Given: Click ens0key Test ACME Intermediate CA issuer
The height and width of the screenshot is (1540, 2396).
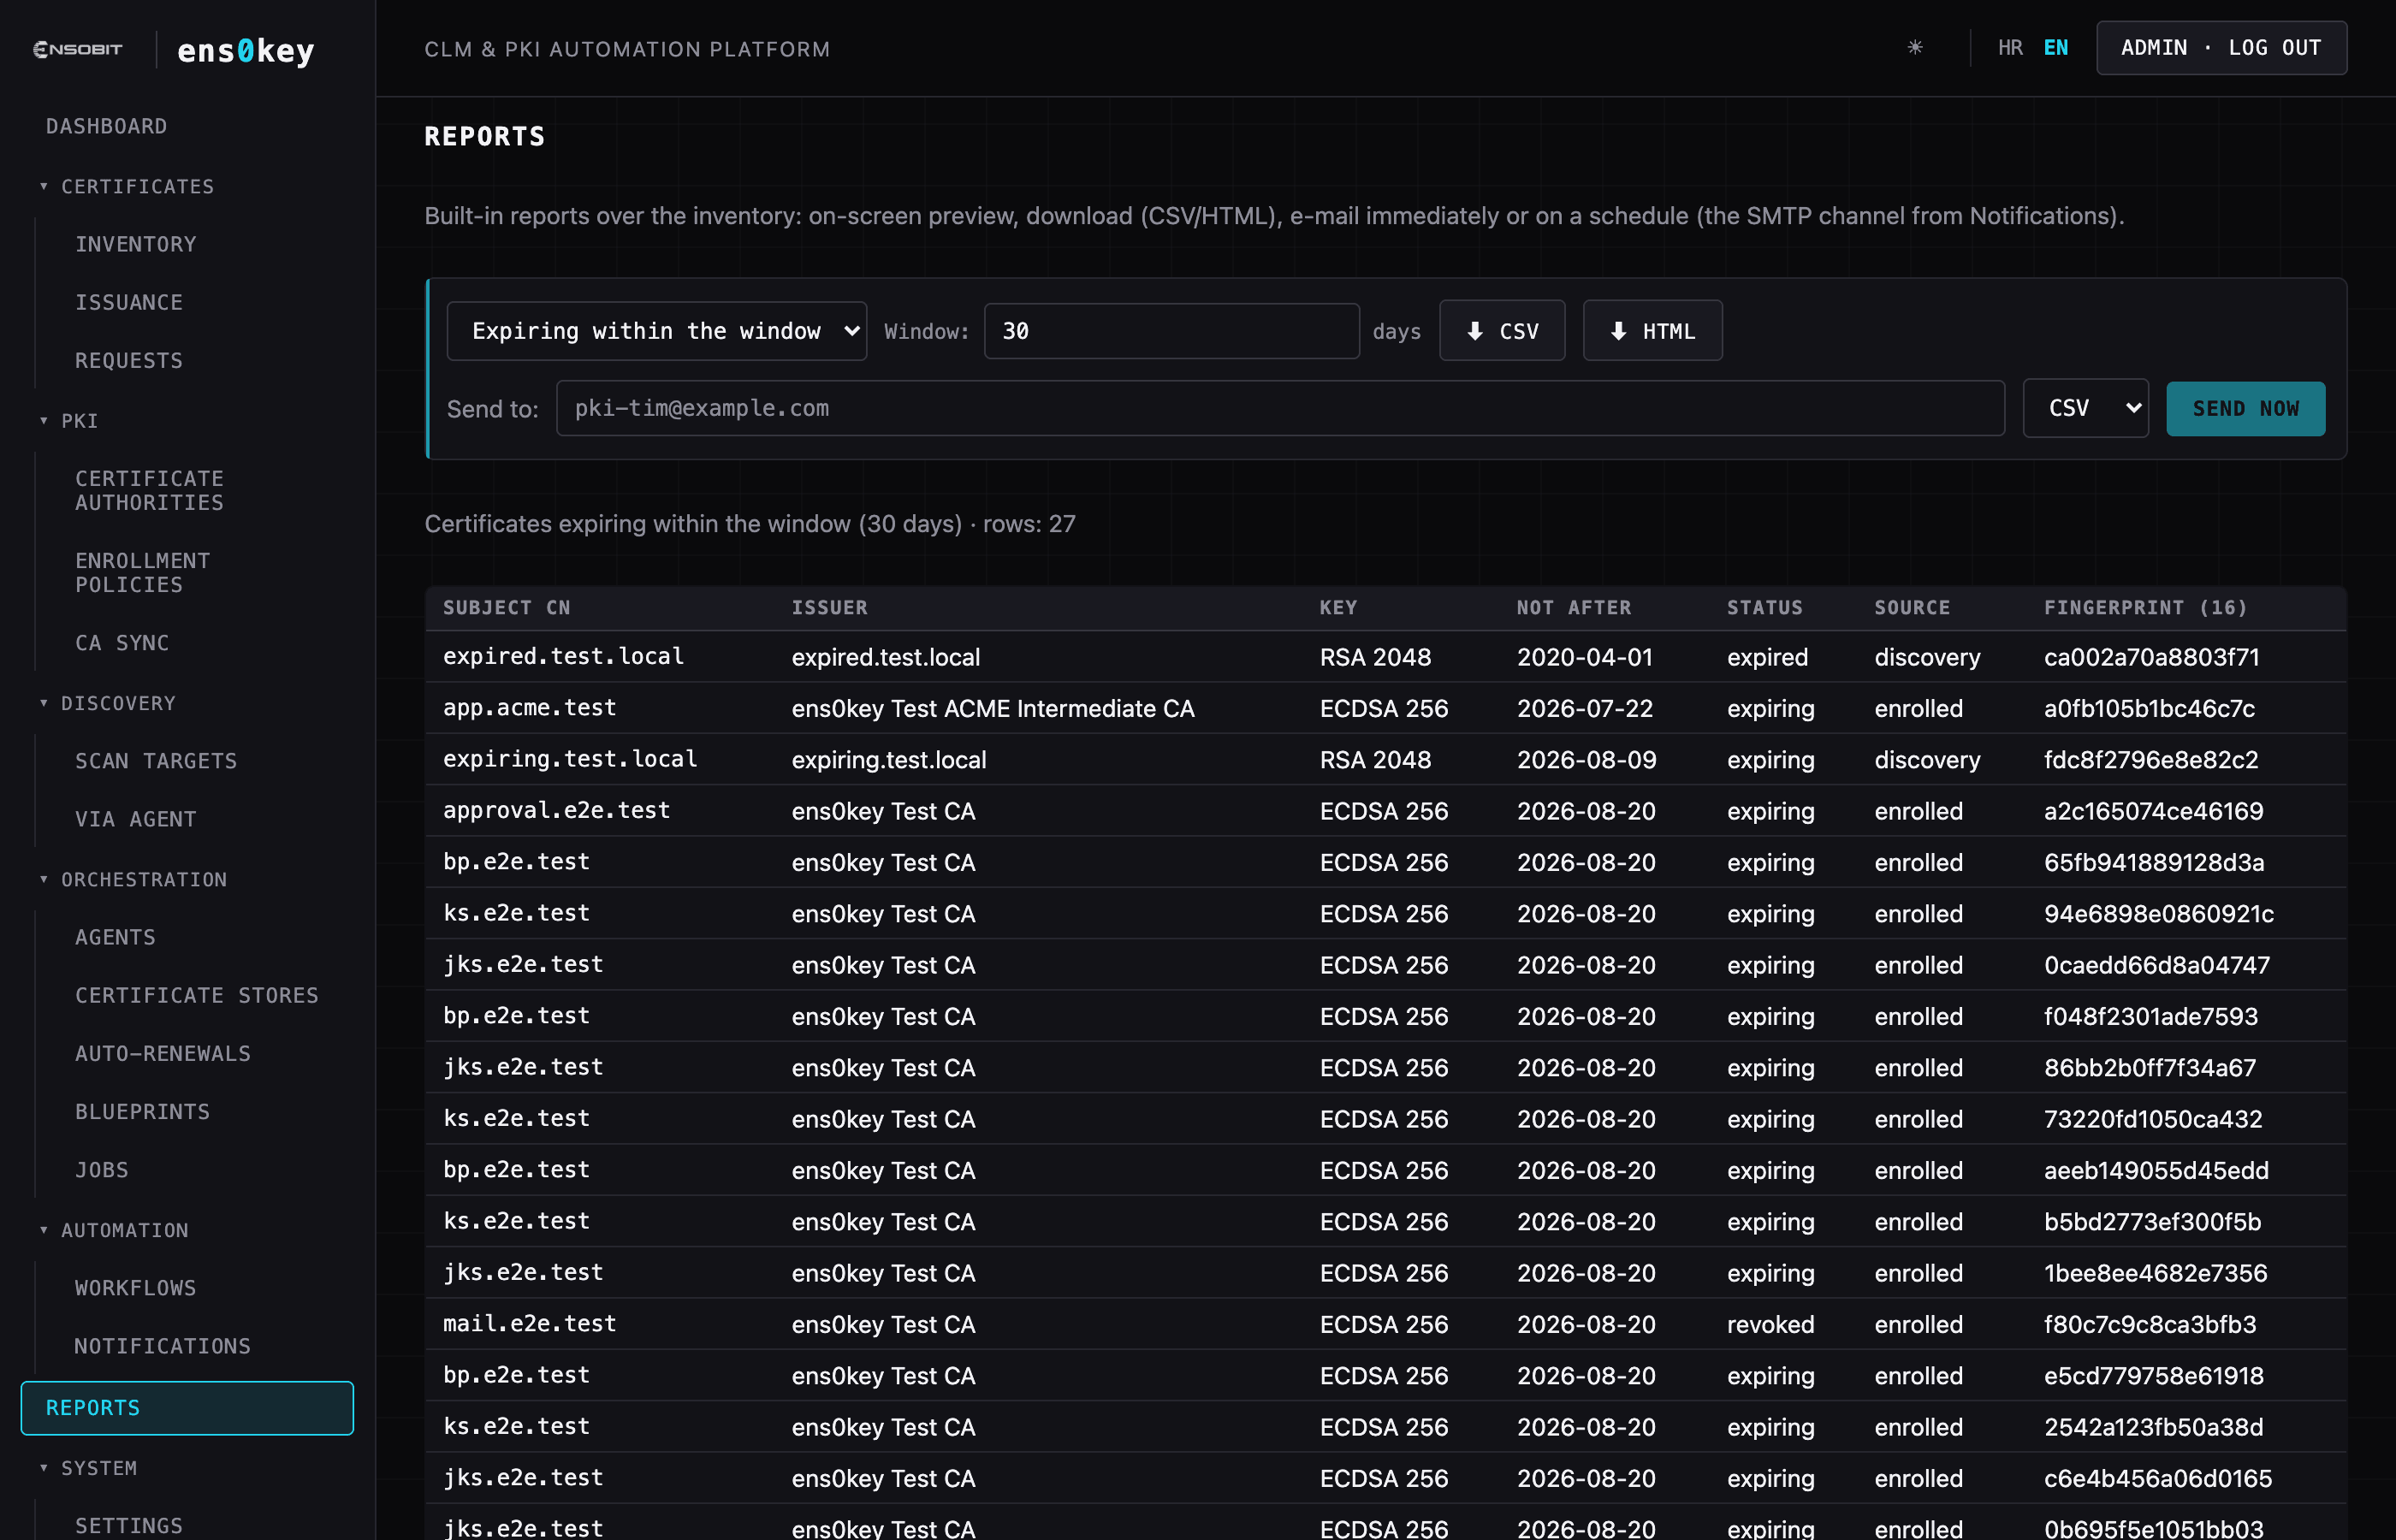Looking at the screenshot, I should click(993, 708).
